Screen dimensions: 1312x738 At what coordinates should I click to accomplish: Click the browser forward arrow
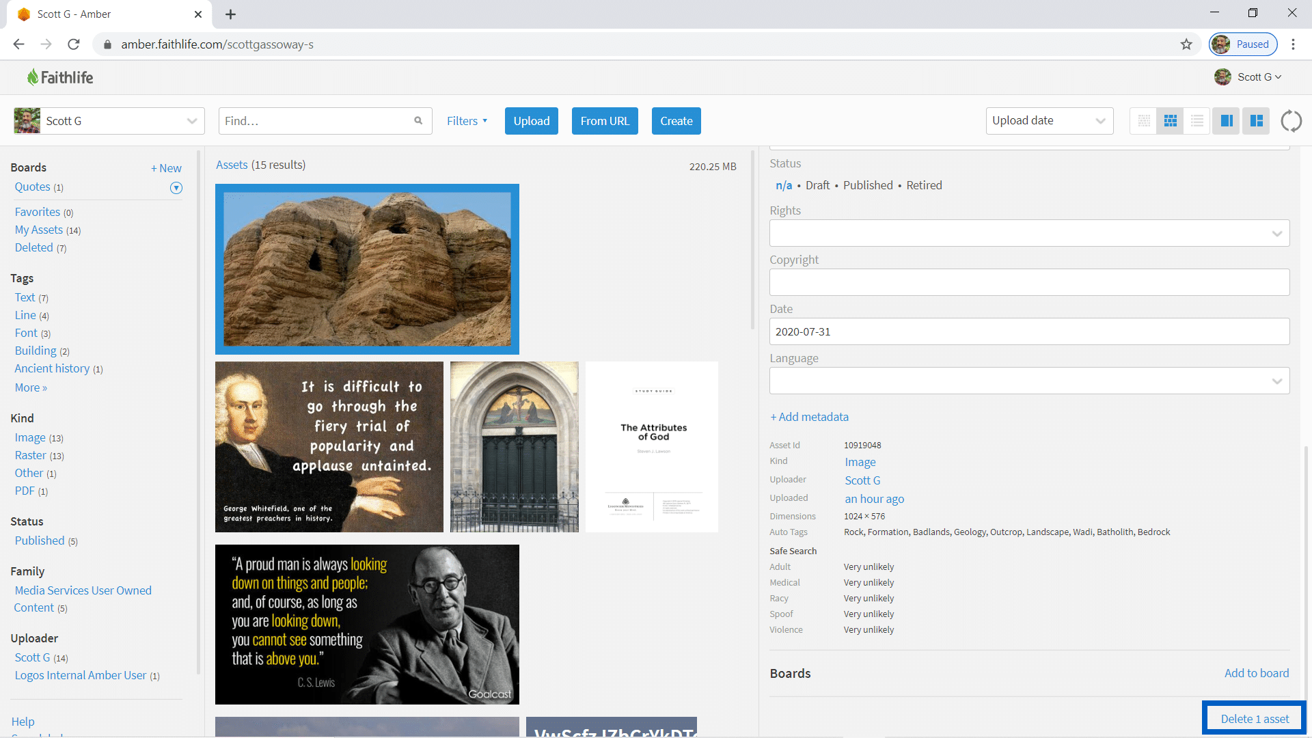(x=46, y=44)
